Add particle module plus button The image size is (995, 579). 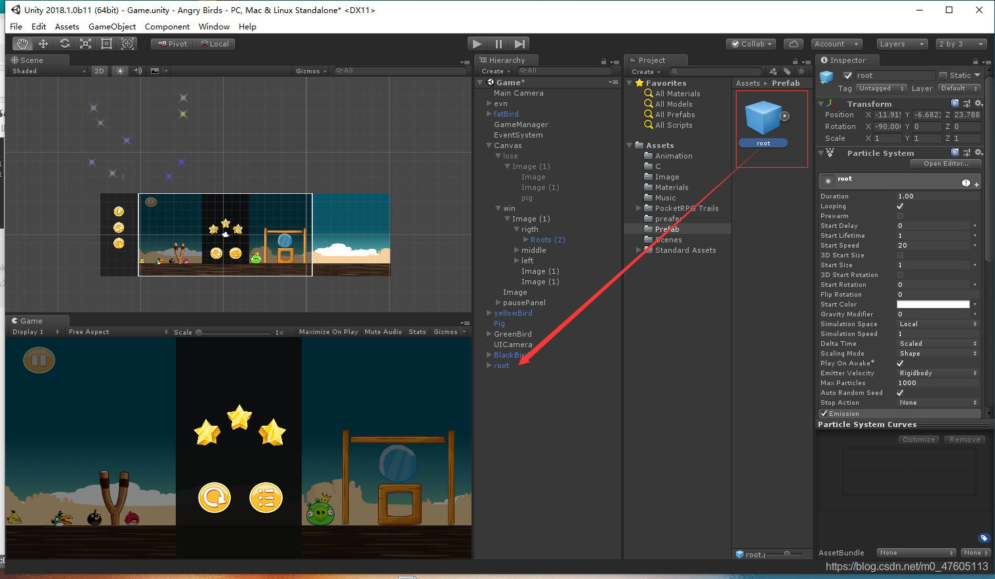click(976, 184)
